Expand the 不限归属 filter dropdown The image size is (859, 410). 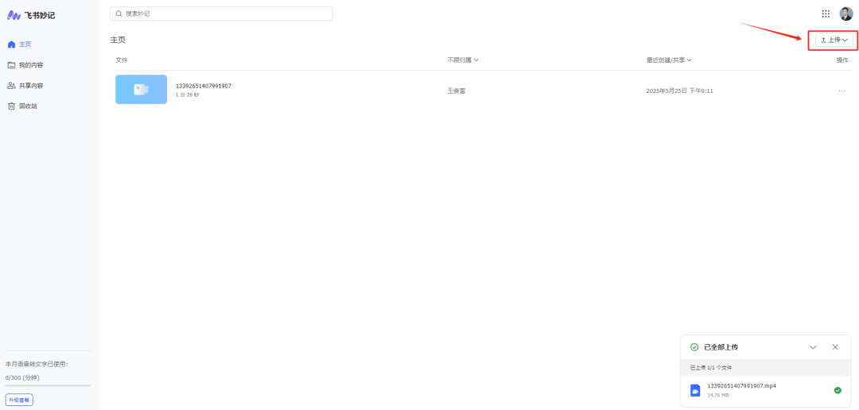coord(463,60)
